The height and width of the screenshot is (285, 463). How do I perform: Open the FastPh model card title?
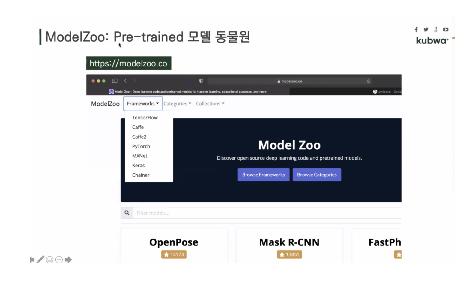click(385, 242)
